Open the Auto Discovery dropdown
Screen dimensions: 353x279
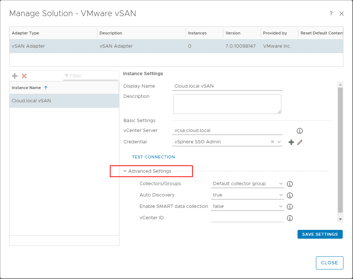281,195
